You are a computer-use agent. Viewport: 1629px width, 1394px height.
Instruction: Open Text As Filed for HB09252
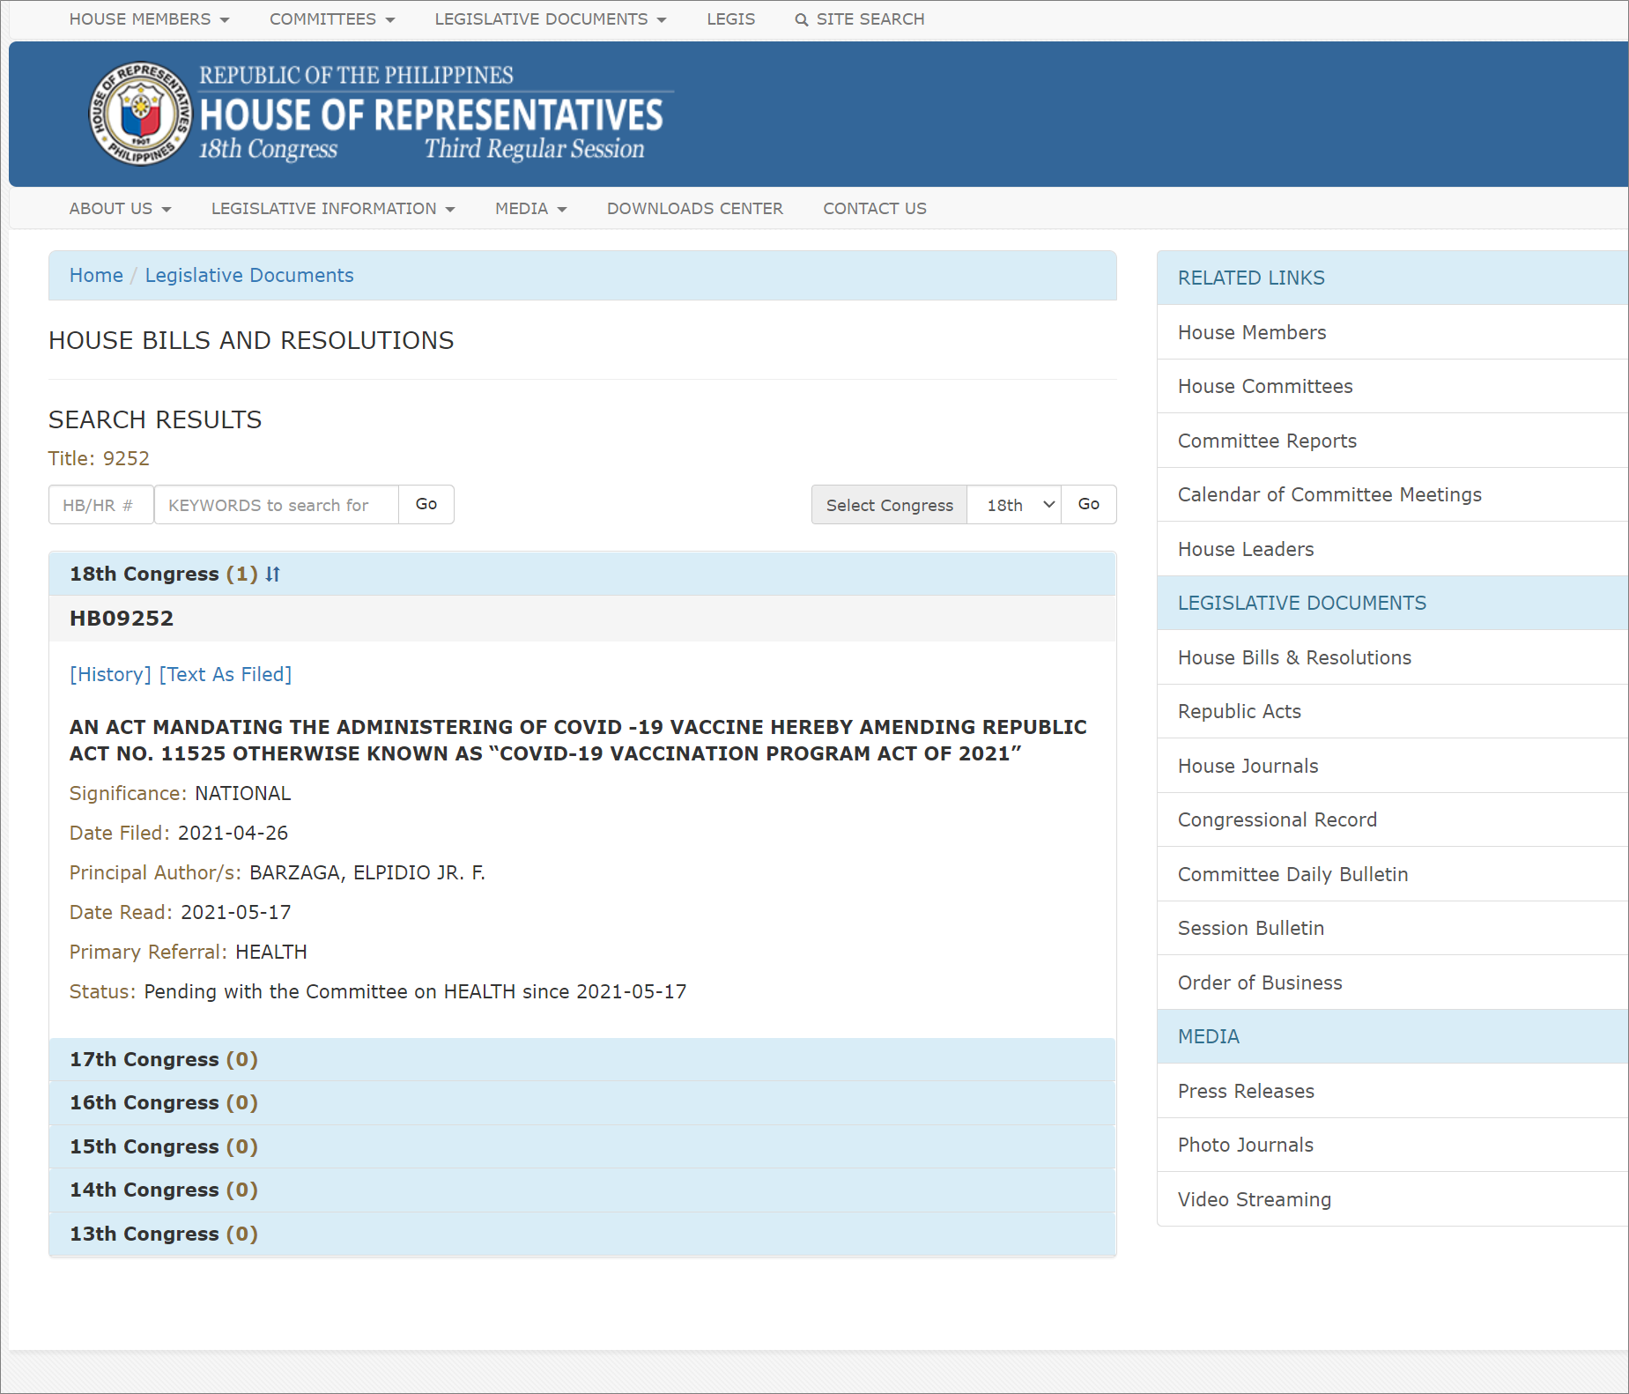pyautogui.click(x=226, y=674)
